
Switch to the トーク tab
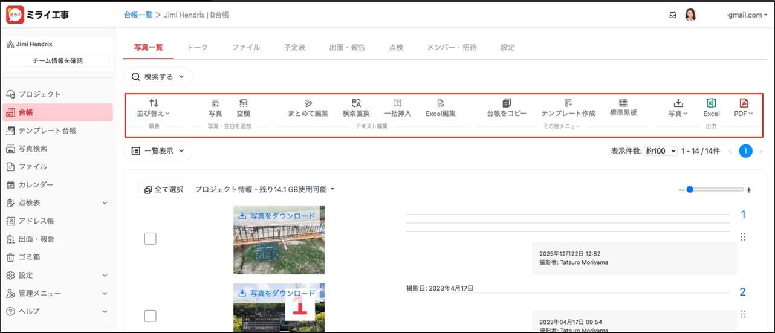click(x=197, y=47)
